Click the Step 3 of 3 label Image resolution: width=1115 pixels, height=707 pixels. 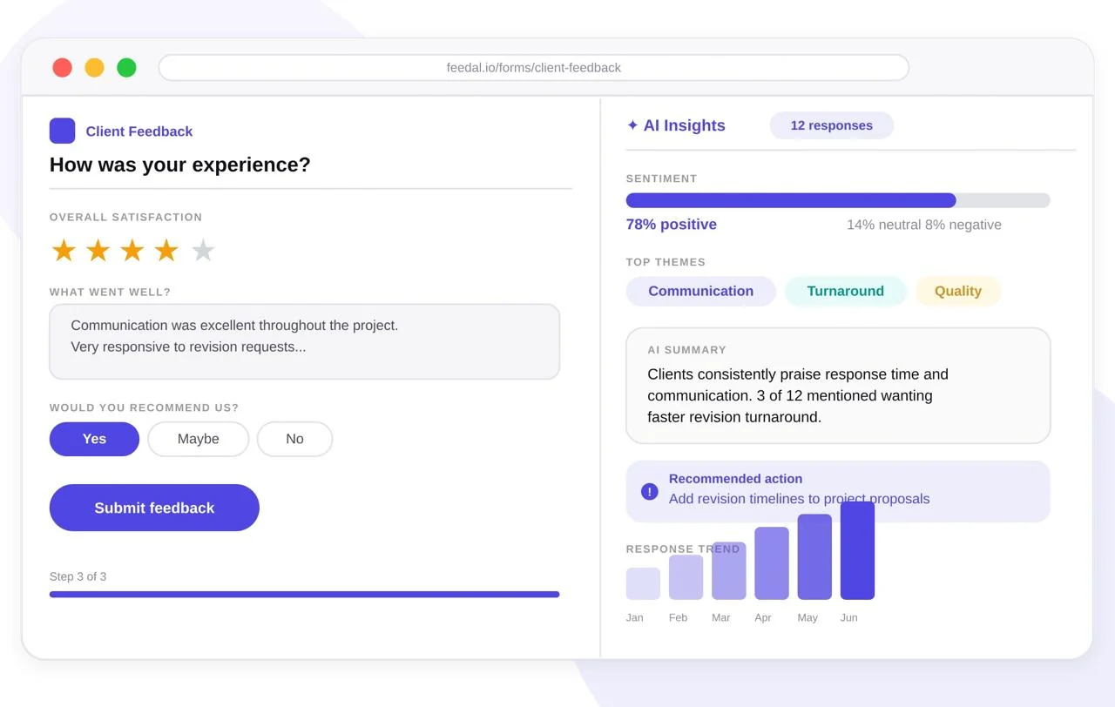78,576
